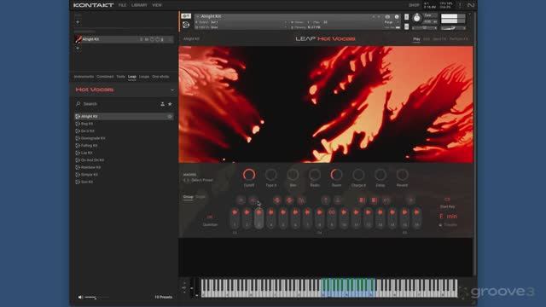Screen dimensions: 546x307
Task: Click the Alright Kit instrument rack entry
Action: pyautogui.click(x=124, y=39)
